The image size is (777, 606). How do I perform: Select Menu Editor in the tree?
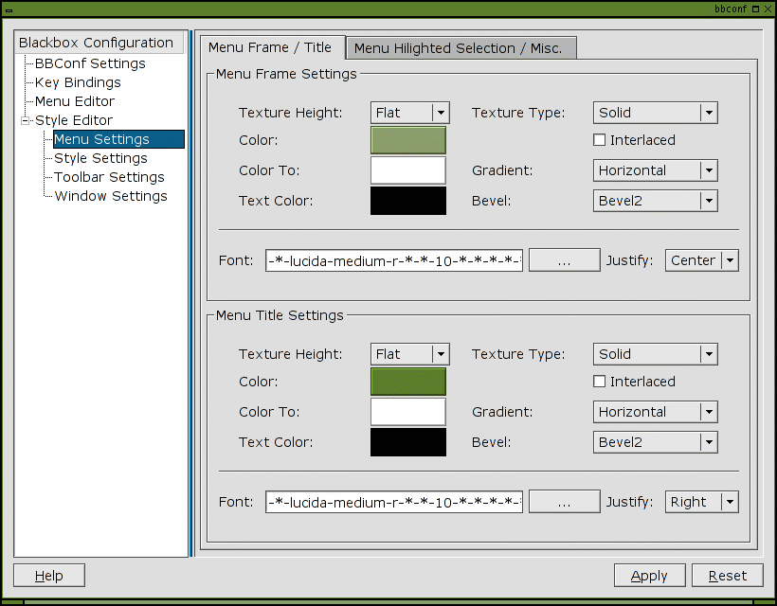click(x=75, y=101)
